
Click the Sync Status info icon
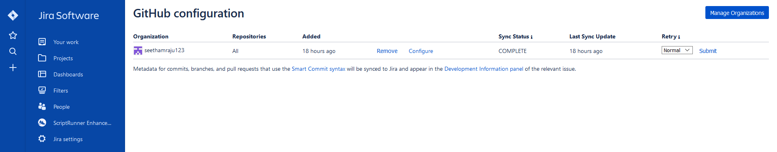coord(532,37)
